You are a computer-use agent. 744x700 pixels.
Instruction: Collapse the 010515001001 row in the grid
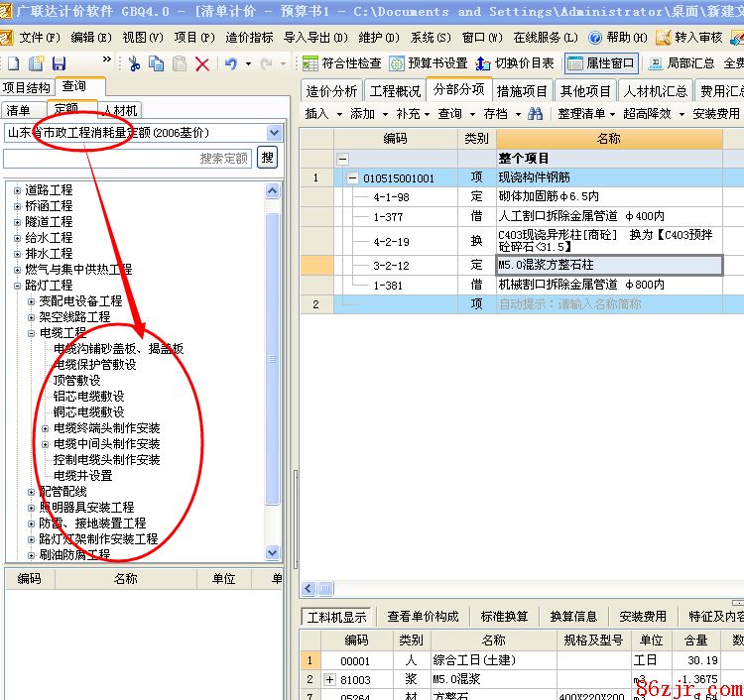pos(352,178)
